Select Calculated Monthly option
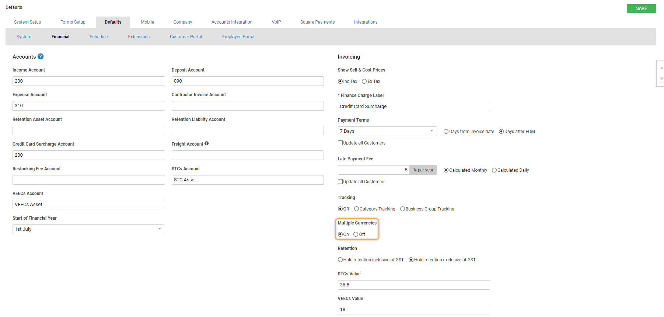 [x=446, y=170]
